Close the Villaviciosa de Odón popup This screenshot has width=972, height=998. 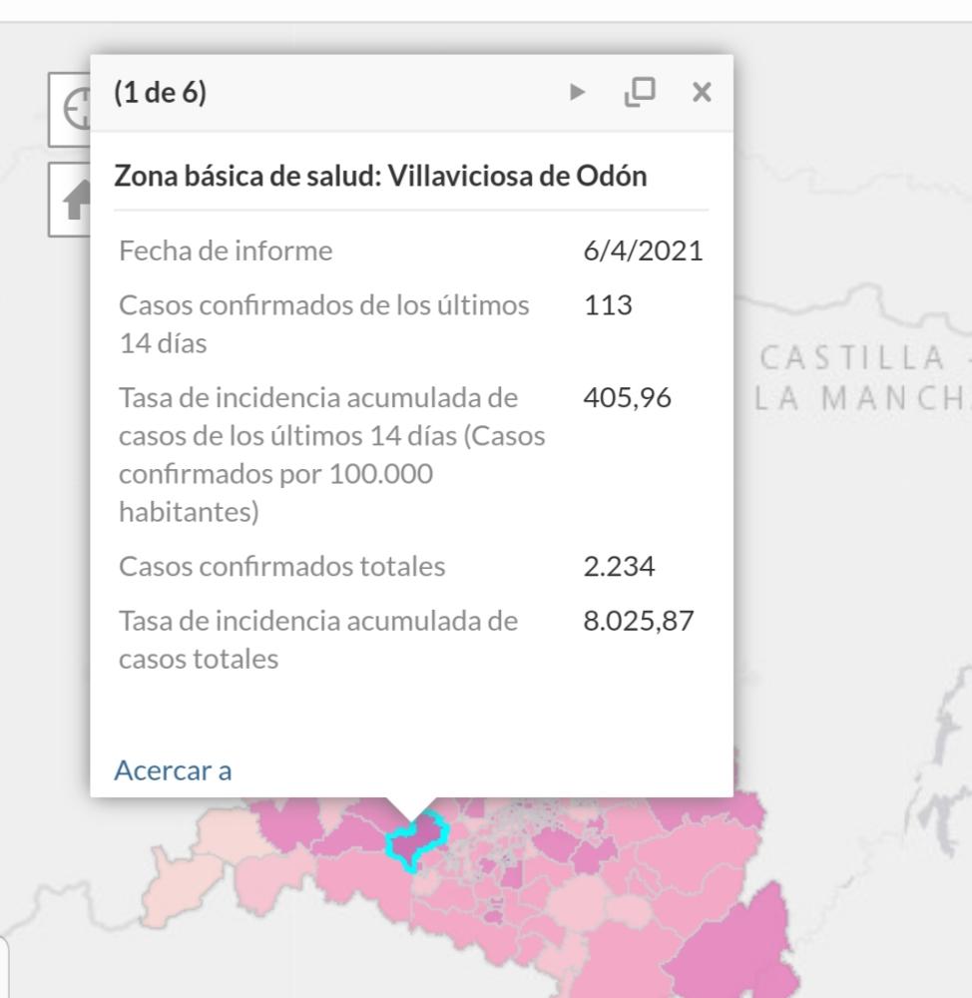coord(702,92)
